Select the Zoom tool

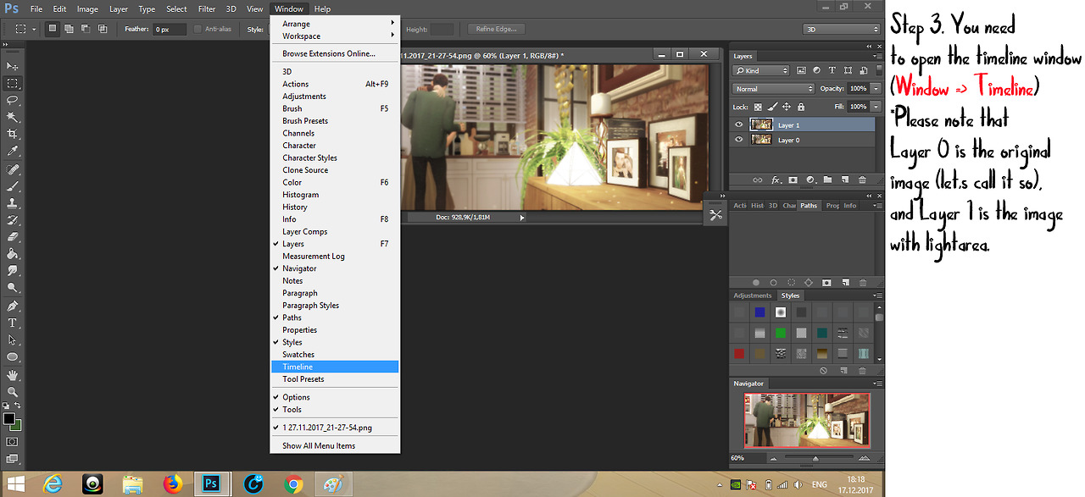tap(13, 392)
